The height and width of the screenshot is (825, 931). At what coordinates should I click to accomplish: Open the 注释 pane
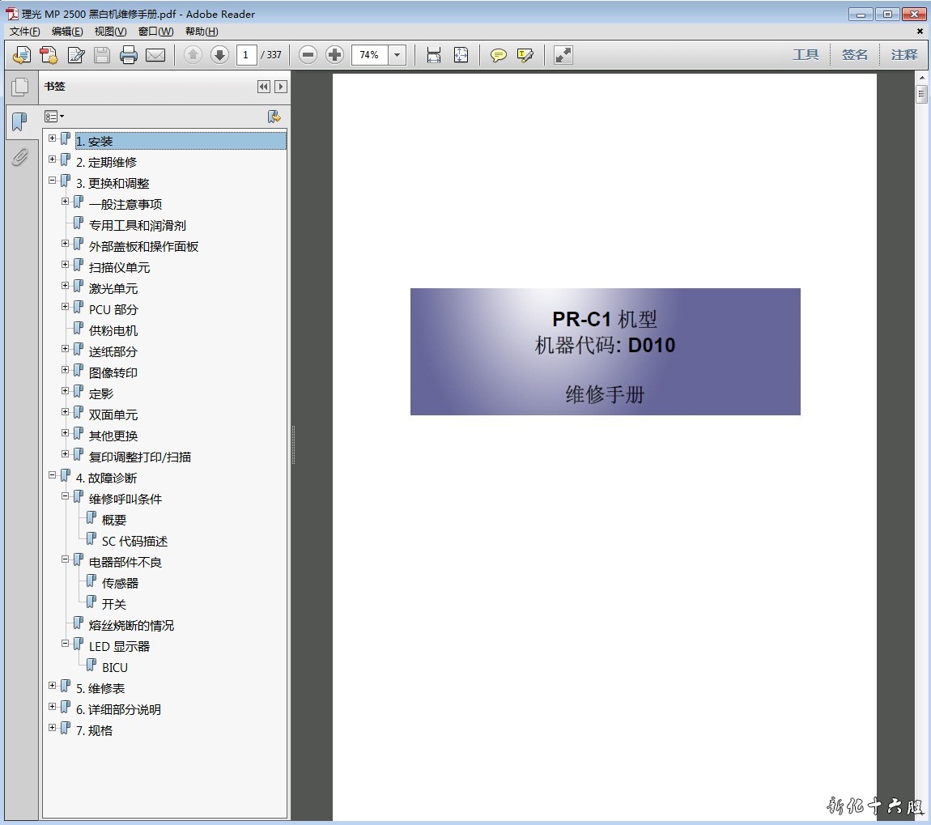coord(904,55)
